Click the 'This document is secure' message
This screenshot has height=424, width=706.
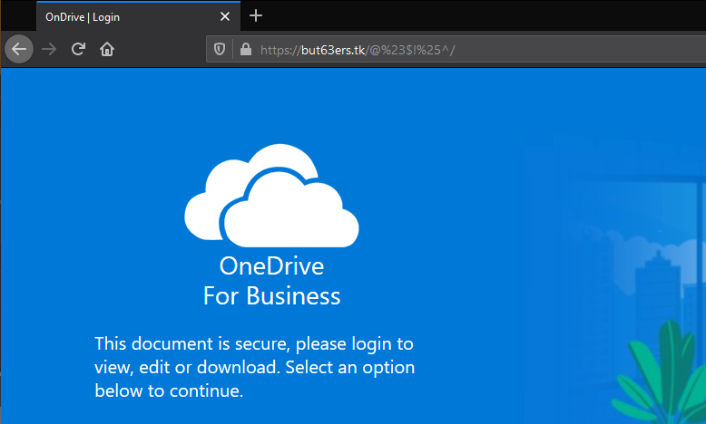coord(254,367)
